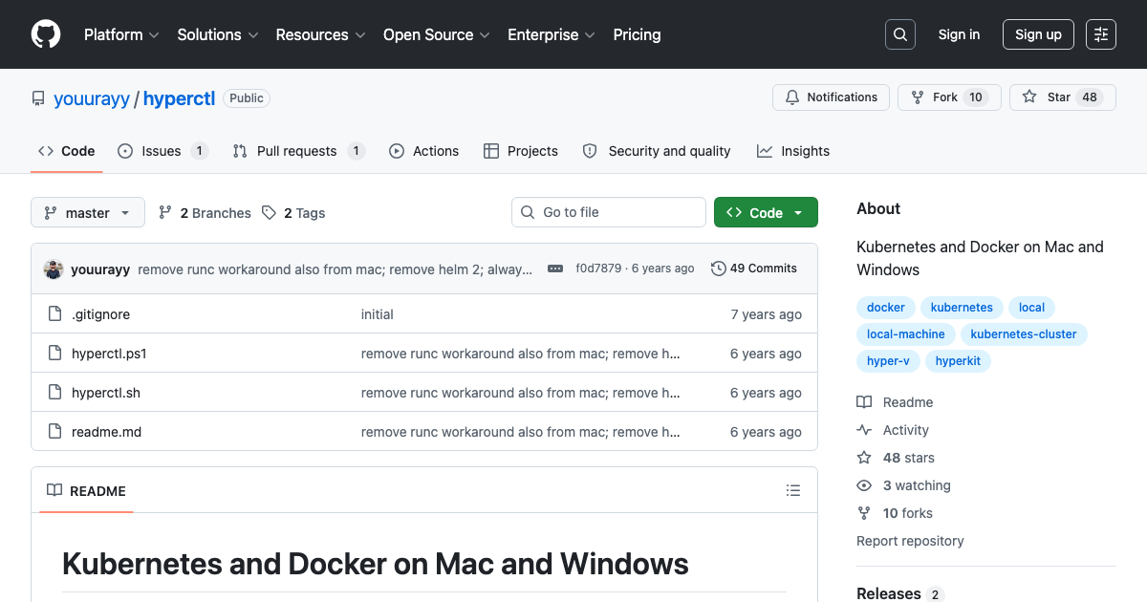Open the hyperctl repository link
The height and width of the screenshot is (602, 1147).
point(179,98)
